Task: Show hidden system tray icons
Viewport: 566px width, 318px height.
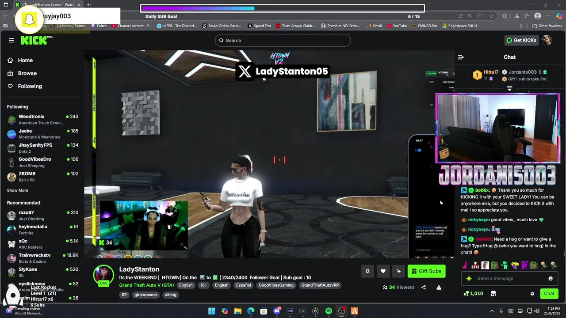Action: 492,311
